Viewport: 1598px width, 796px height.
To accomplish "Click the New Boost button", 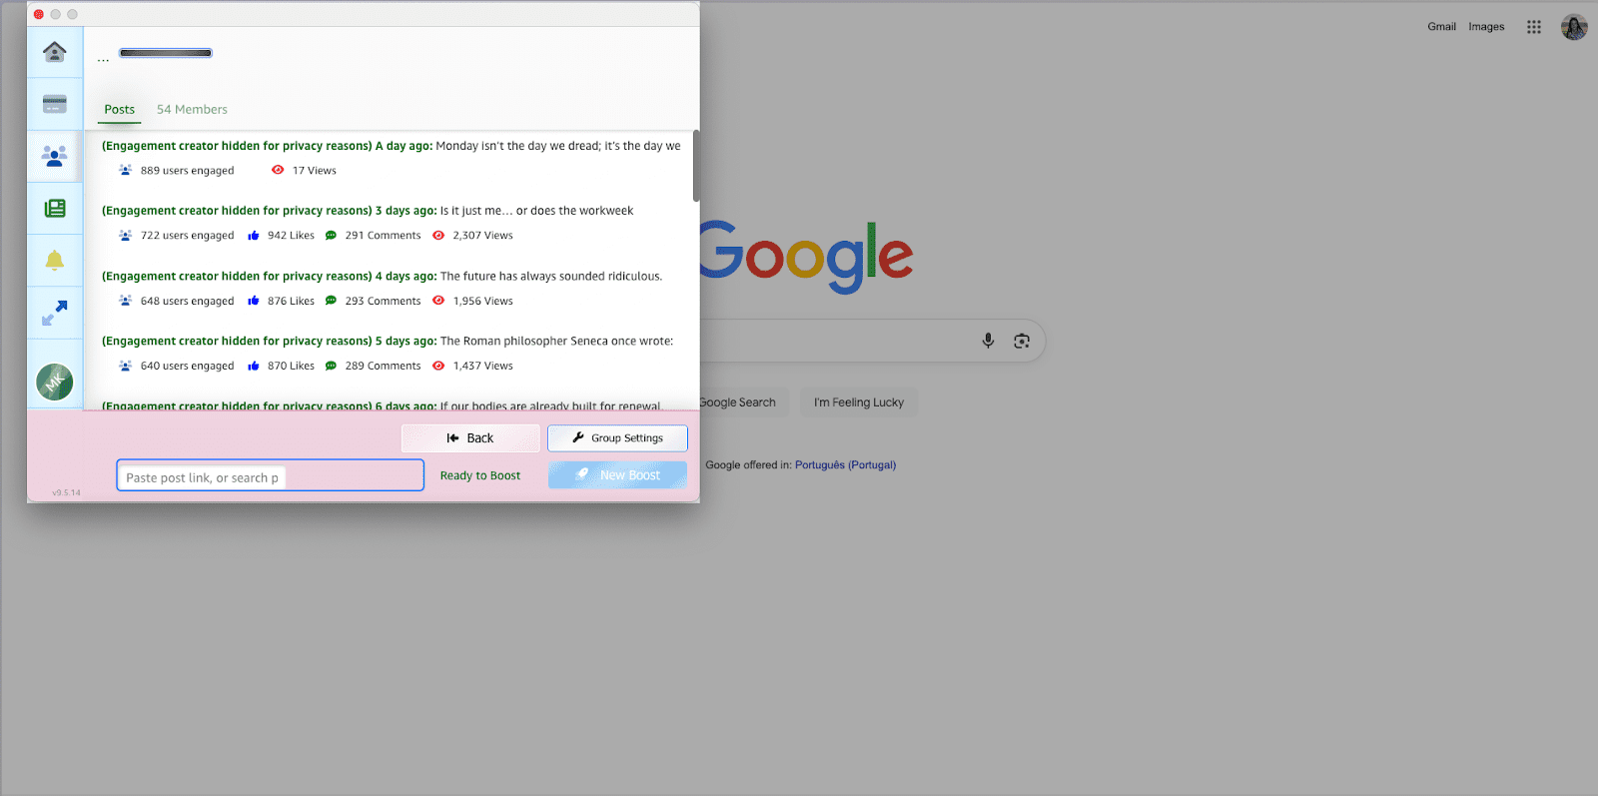I will (617, 475).
